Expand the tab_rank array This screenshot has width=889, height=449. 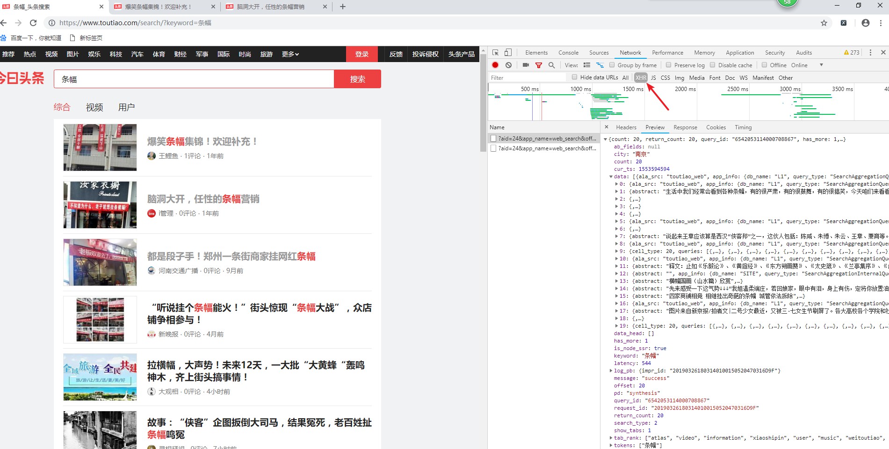pos(611,438)
